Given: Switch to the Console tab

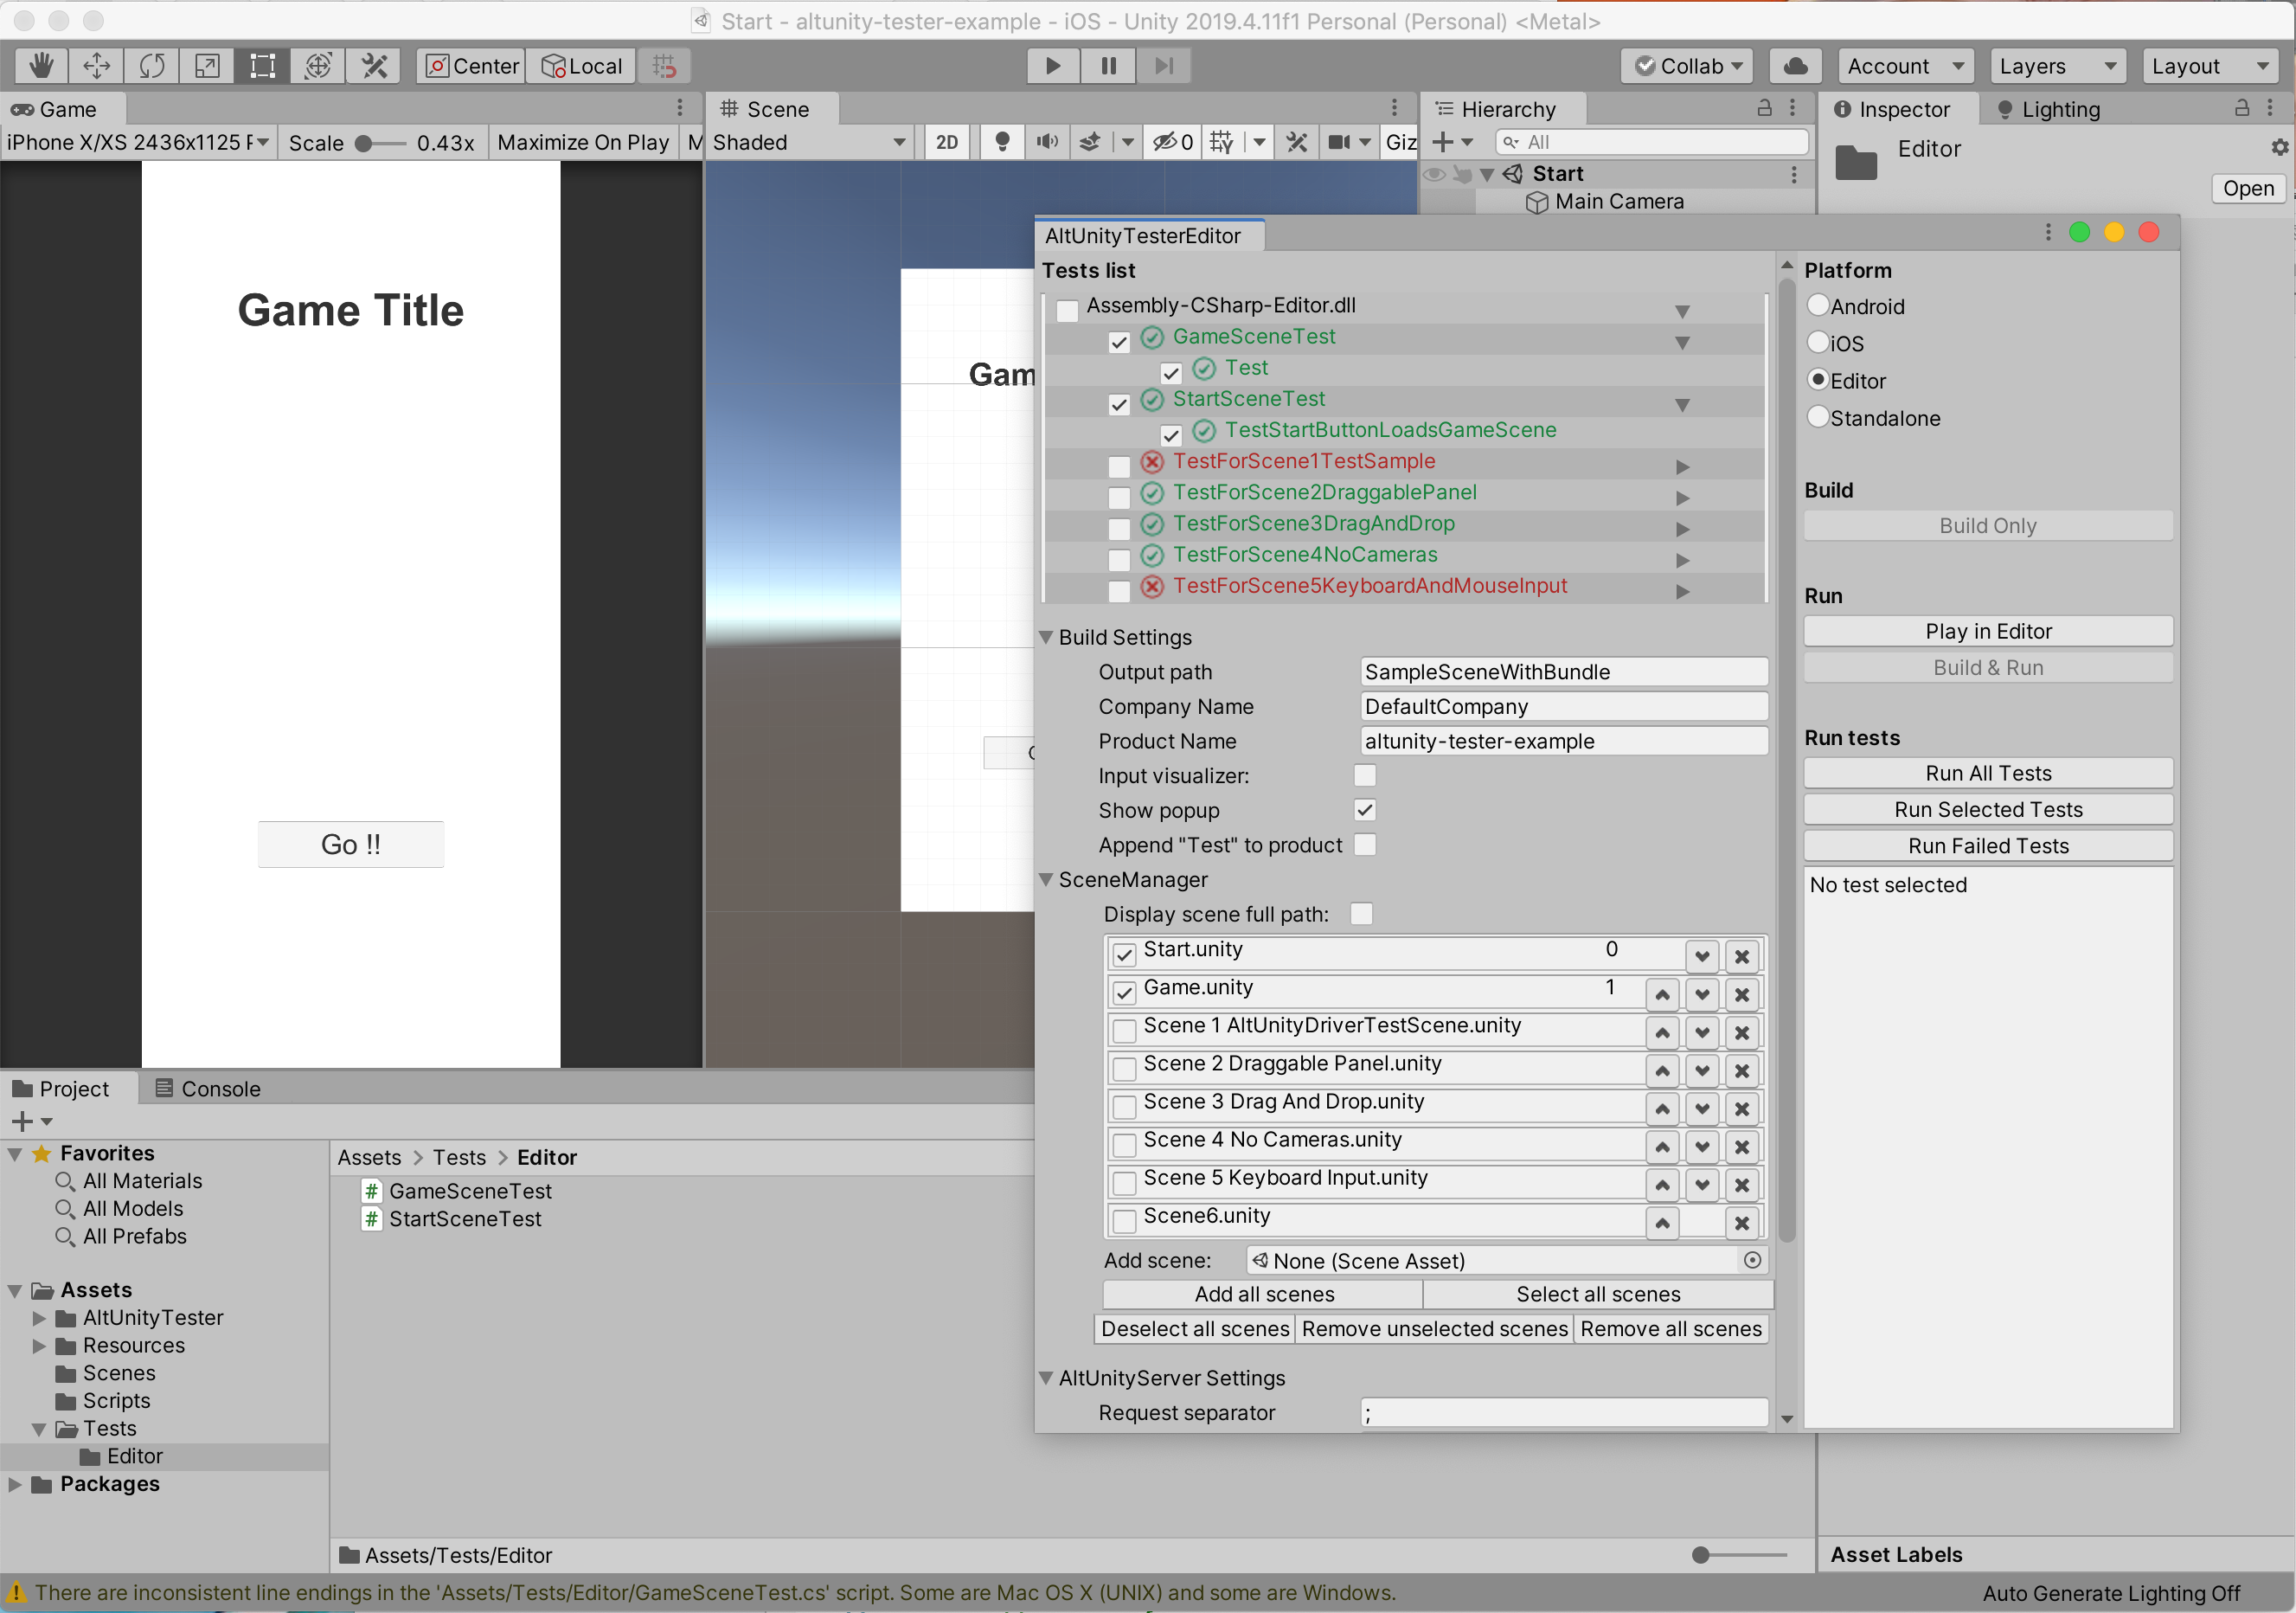Looking at the screenshot, I should (x=208, y=1088).
